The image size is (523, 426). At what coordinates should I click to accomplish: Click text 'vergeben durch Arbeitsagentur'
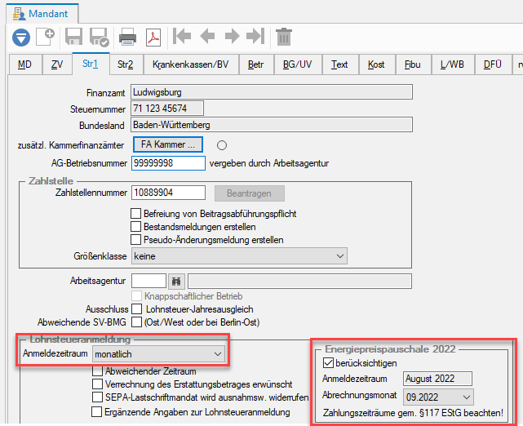click(x=269, y=163)
